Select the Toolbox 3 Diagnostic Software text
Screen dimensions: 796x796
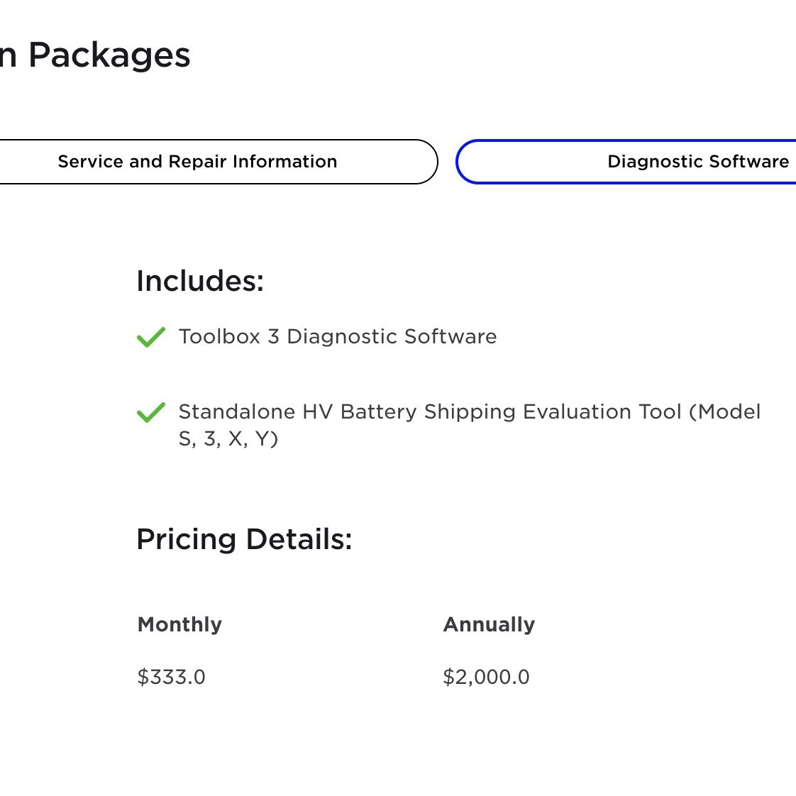click(x=338, y=336)
